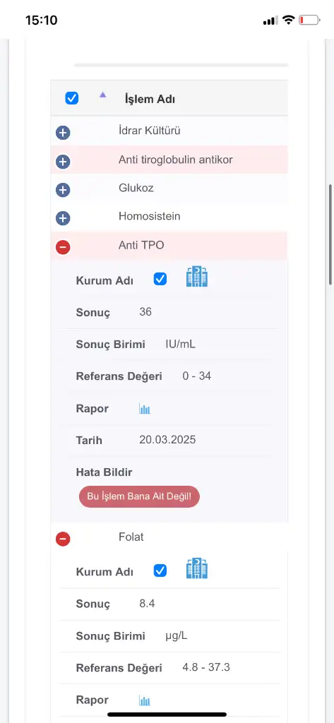This screenshot has width=334, height=723.
Task: Click the Folat test name
Action: coord(131,537)
